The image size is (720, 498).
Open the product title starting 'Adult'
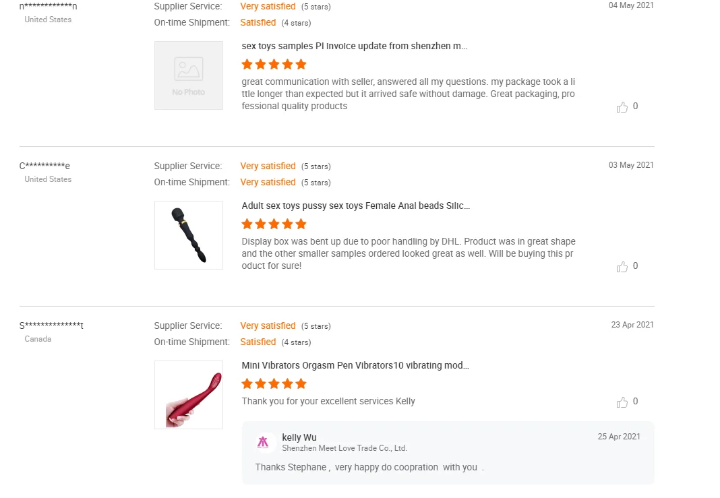click(x=355, y=206)
